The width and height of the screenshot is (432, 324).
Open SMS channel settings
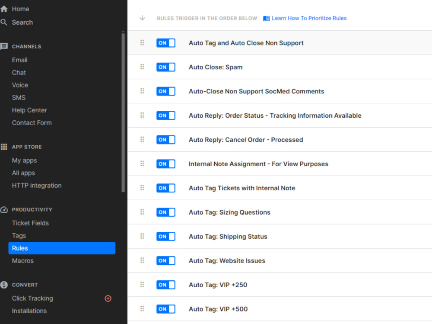19,98
